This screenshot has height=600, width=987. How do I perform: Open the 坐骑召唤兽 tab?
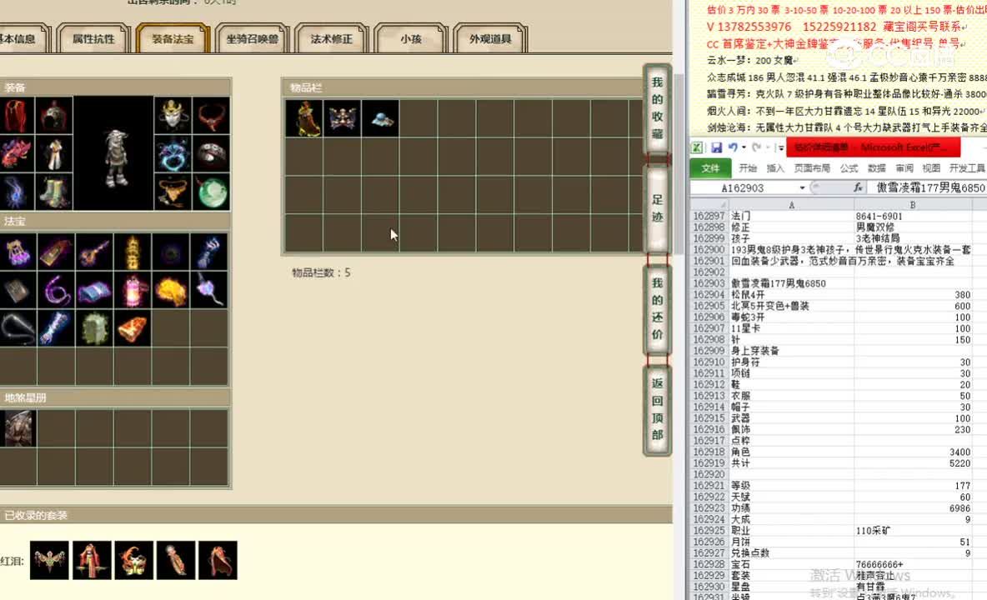click(252, 38)
